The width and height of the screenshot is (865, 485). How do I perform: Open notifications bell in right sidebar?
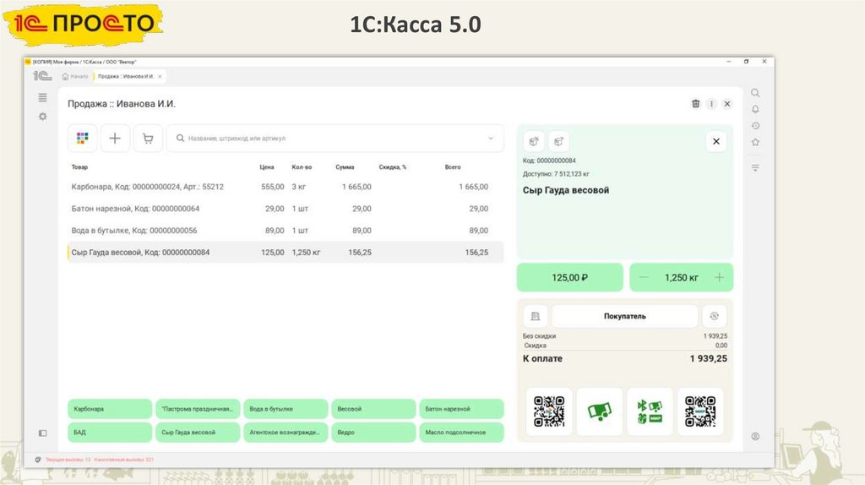(755, 109)
